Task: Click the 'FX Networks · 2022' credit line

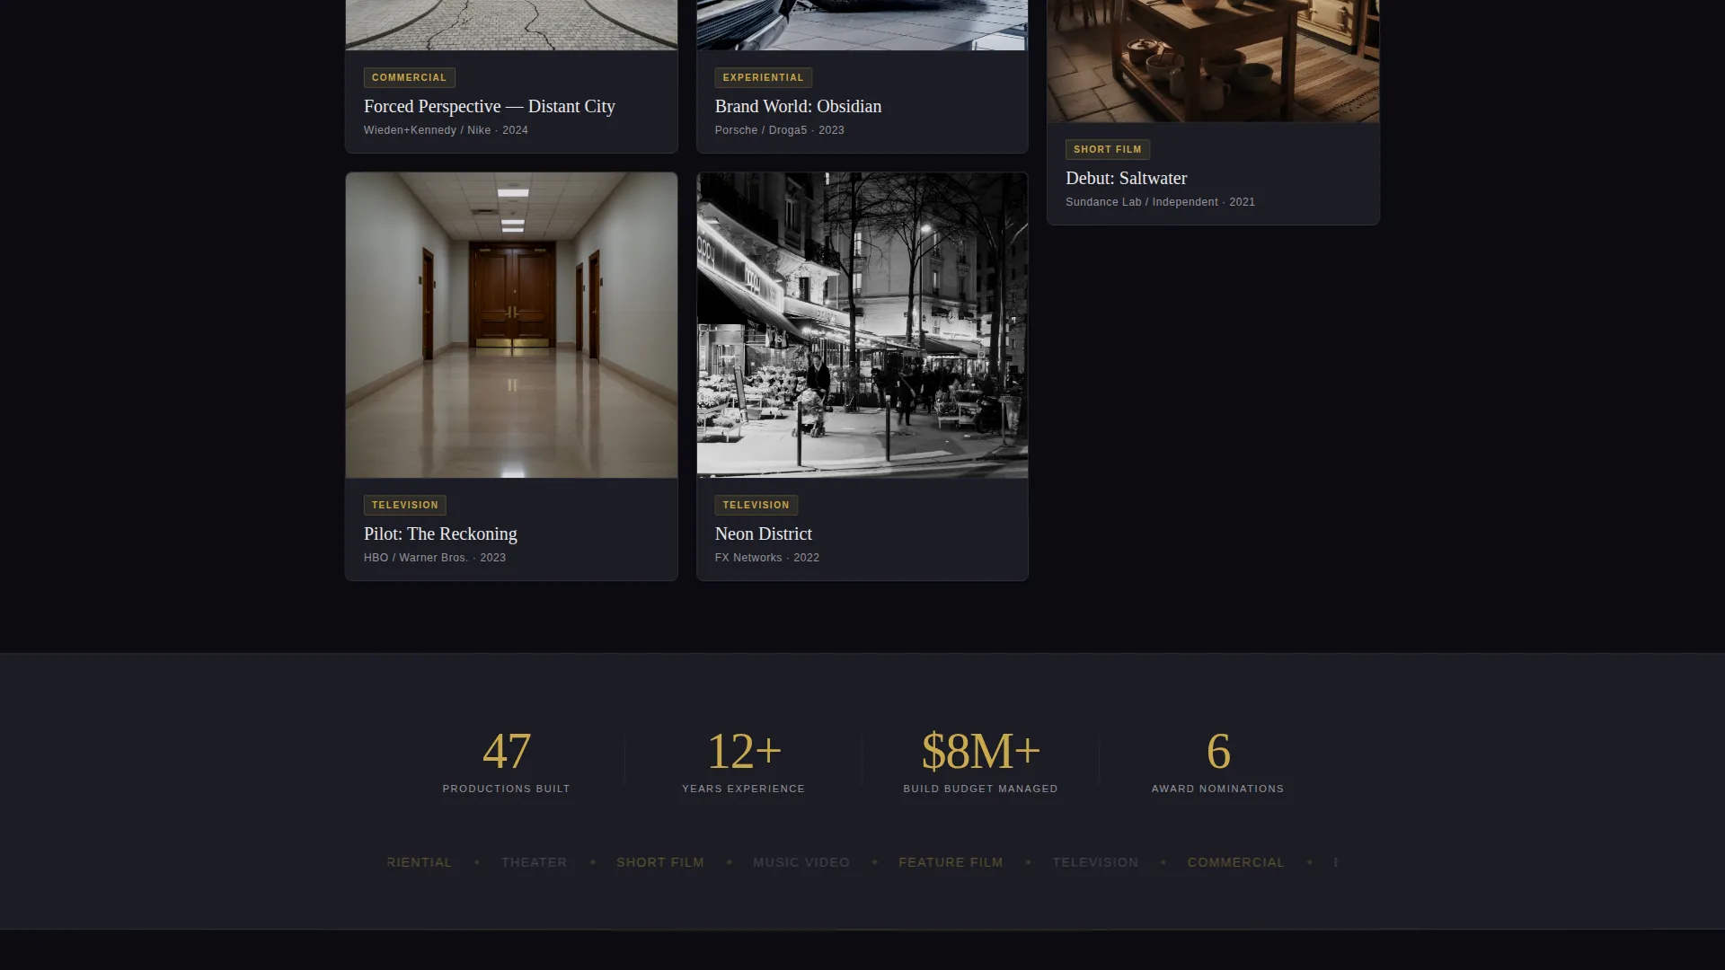Action: 766,558
